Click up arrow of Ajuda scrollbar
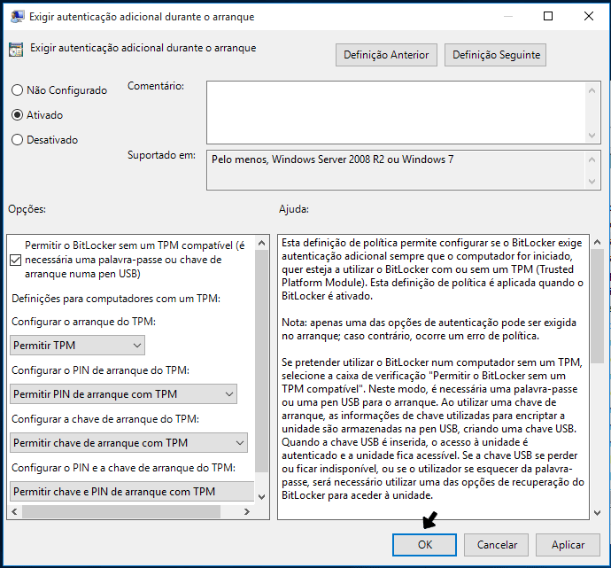 pyautogui.click(x=597, y=242)
